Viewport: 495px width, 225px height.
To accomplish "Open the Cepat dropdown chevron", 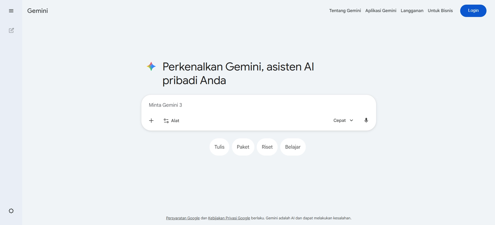I will click(351, 120).
